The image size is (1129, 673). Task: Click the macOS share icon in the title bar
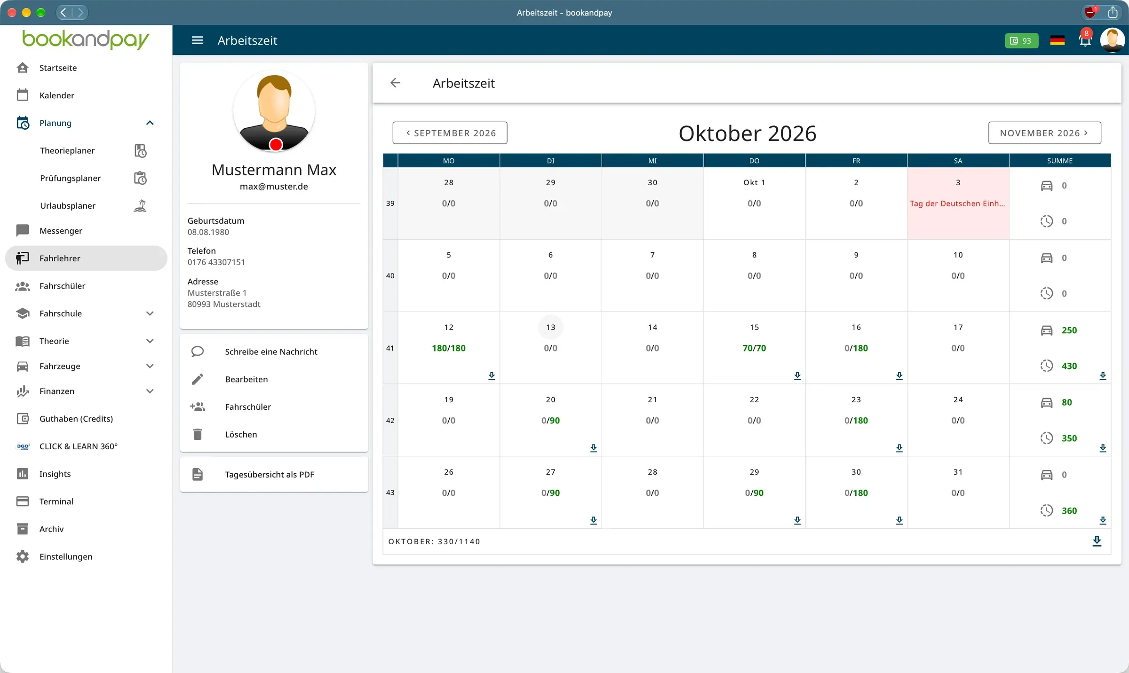[1113, 12]
